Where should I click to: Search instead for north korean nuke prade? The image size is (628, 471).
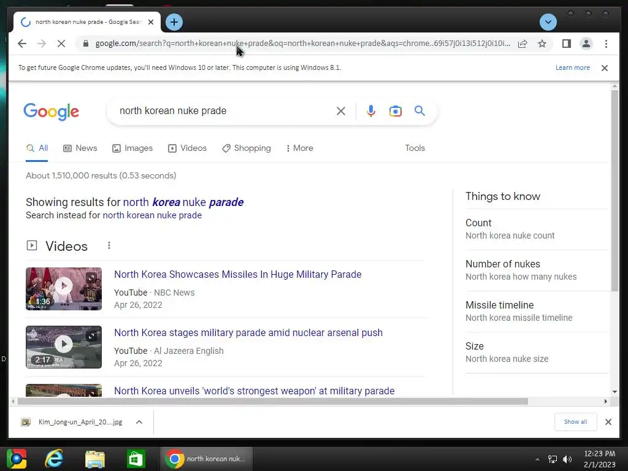[152, 215]
